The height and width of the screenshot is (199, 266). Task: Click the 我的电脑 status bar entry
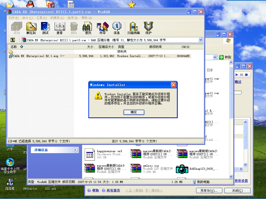[x=201, y=182]
